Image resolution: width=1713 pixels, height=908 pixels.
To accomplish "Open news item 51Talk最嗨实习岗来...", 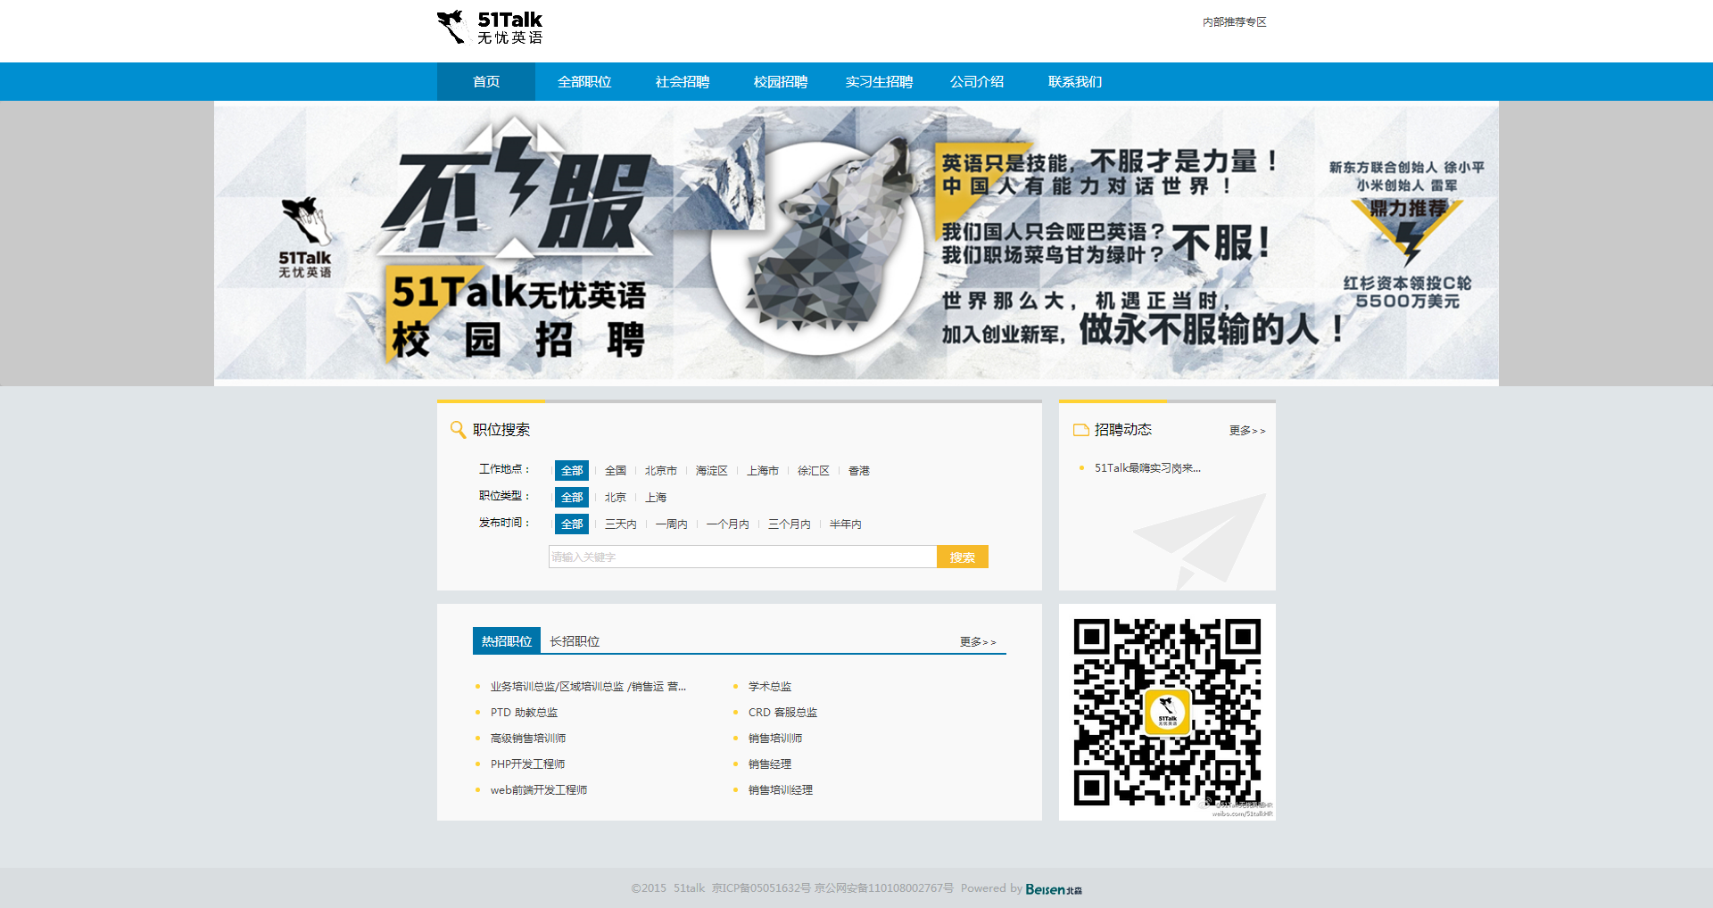I will pos(1147,468).
